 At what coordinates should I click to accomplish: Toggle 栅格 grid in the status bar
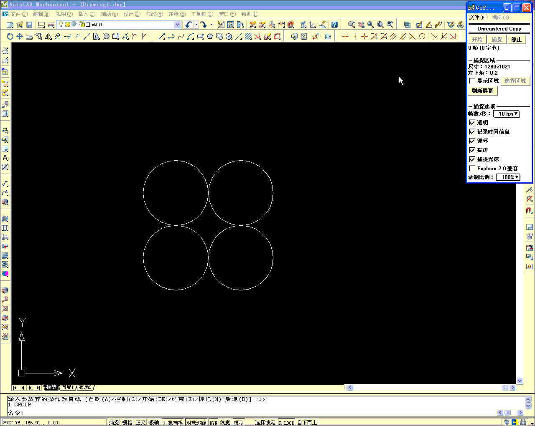coord(127,423)
